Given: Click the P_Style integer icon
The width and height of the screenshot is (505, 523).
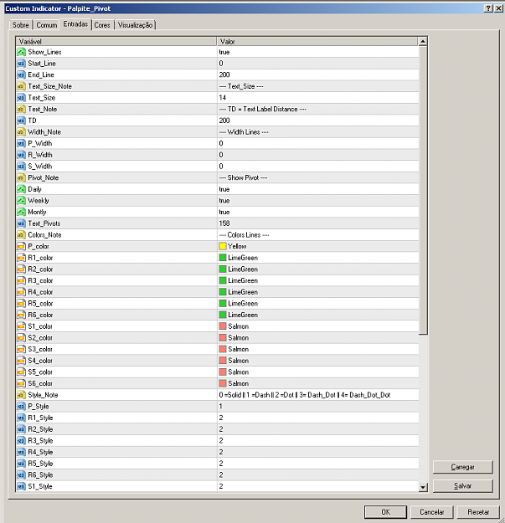Looking at the screenshot, I should click(22, 406).
